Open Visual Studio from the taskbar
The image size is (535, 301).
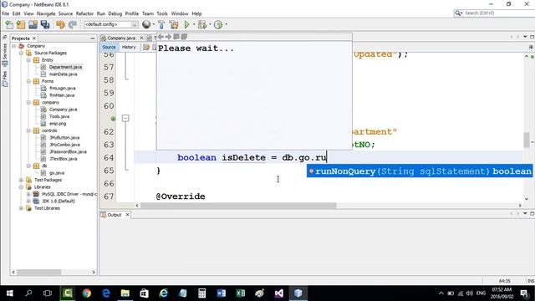click(278, 293)
